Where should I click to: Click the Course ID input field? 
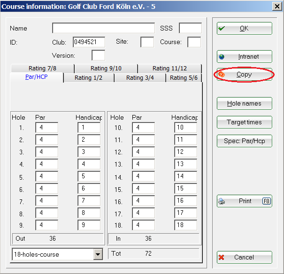click(194, 42)
